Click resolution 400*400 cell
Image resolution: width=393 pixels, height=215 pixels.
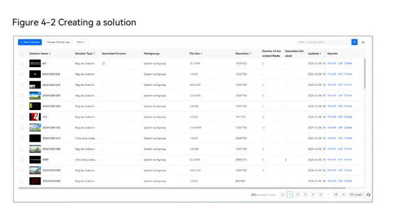(241, 181)
